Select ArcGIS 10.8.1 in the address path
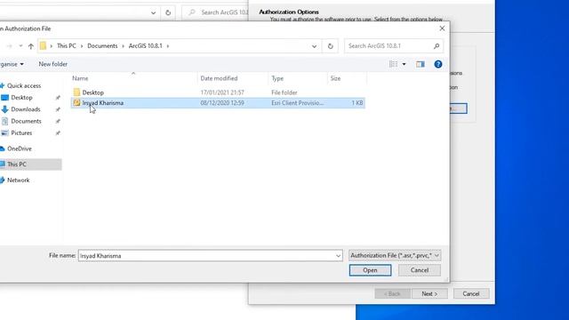The width and height of the screenshot is (569, 320). tap(146, 46)
